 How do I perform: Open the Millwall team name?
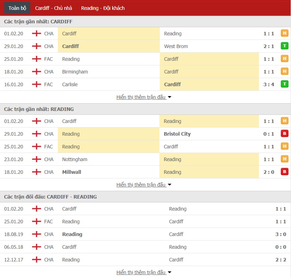pos(72,172)
